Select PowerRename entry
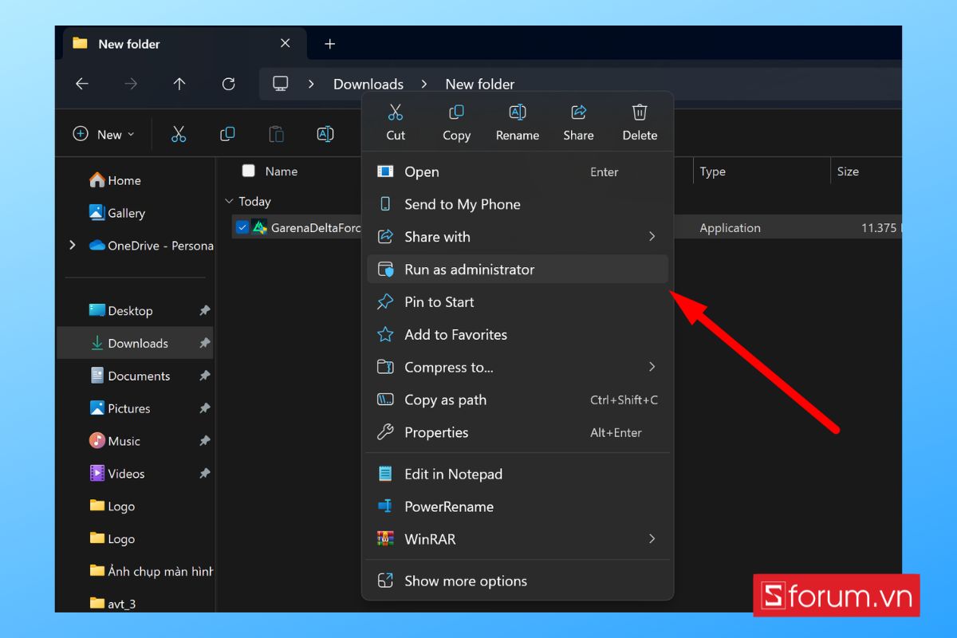Screen dimensions: 957x638 (518, 507)
